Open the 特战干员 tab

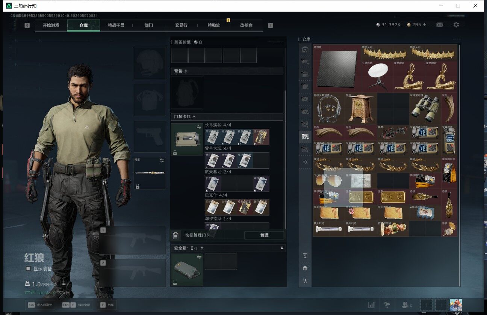click(x=116, y=25)
